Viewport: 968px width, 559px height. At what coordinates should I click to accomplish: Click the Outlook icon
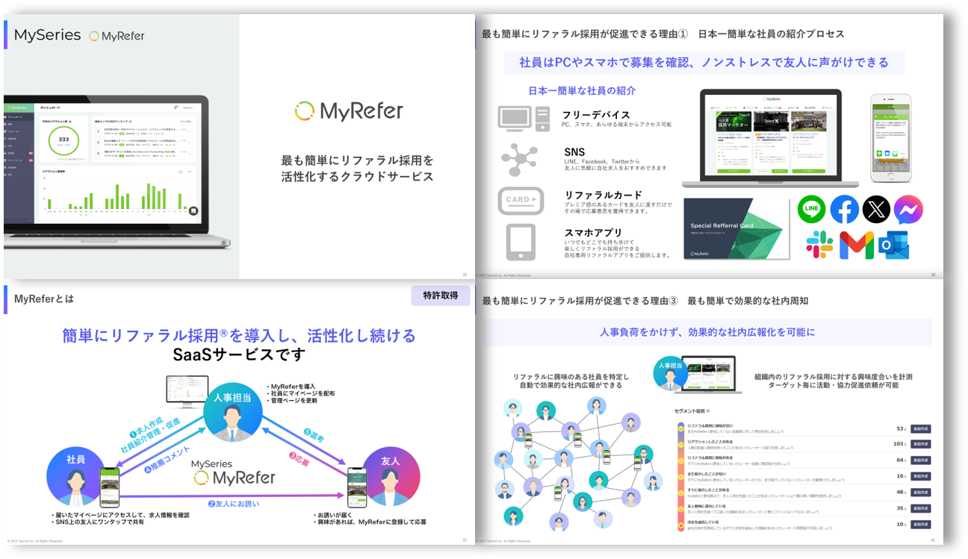893,245
